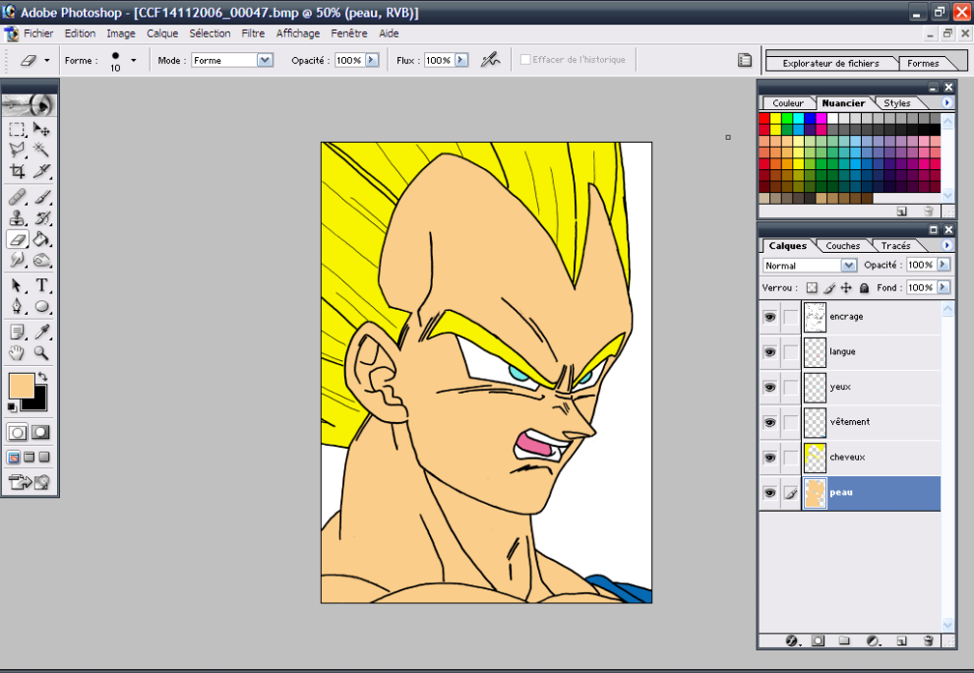Image resolution: width=974 pixels, height=673 pixels.
Task: Select the Smudge tool
Action: (x=17, y=260)
